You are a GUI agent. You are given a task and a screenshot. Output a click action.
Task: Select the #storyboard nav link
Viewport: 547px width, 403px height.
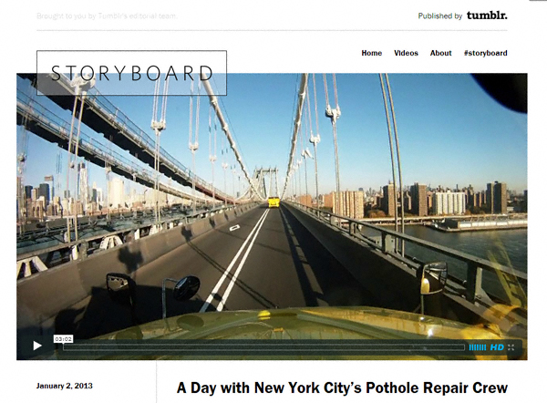click(x=485, y=53)
